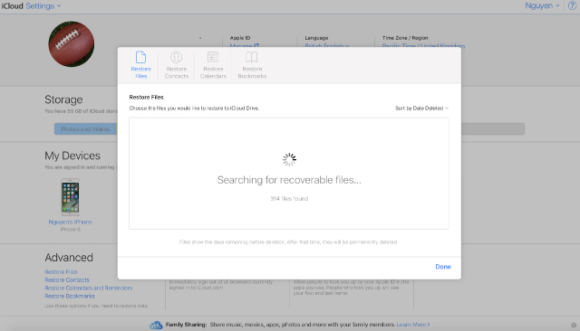
Task: Open Sort by Date Deleted dropdown
Action: click(x=421, y=109)
